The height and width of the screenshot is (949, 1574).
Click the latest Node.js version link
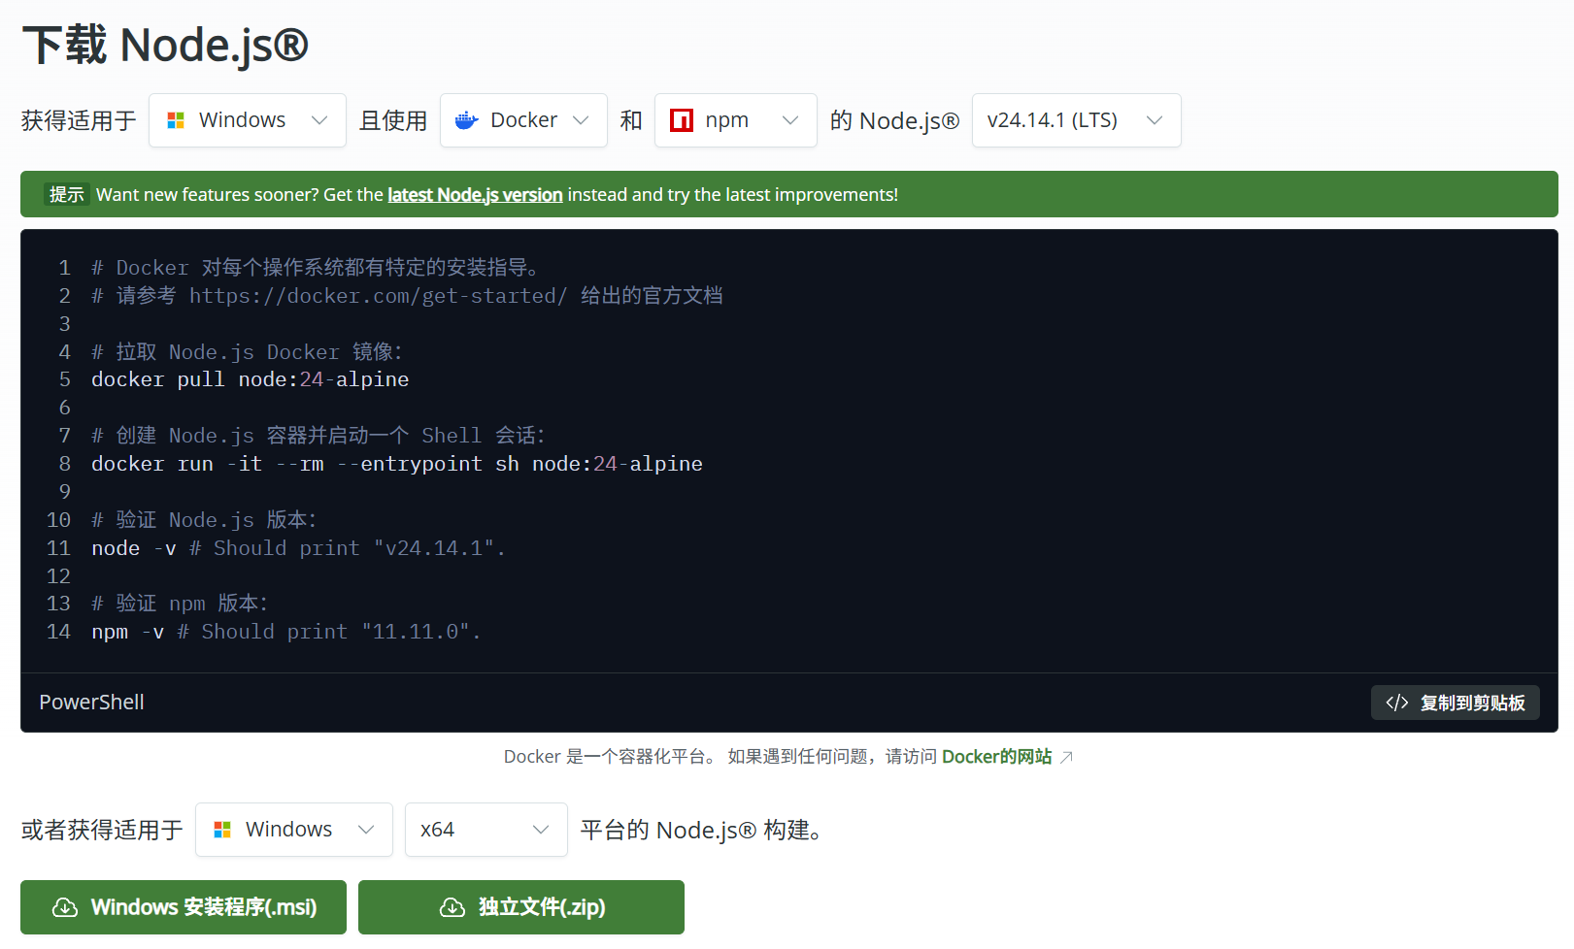[x=475, y=195]
